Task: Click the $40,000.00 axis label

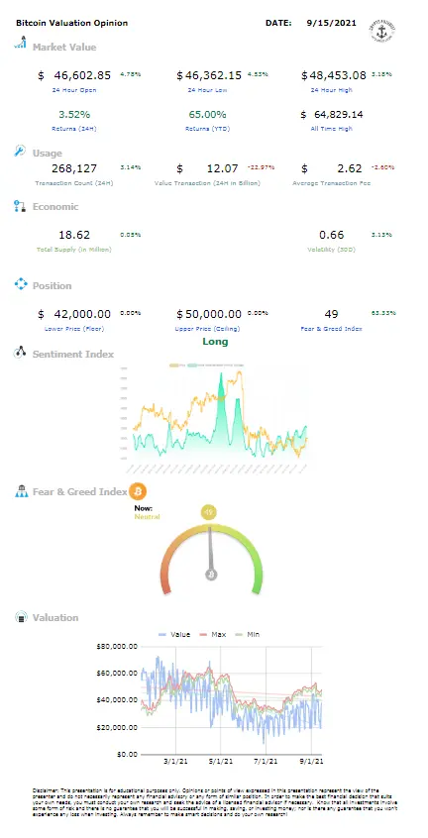Action: point(118,699)
